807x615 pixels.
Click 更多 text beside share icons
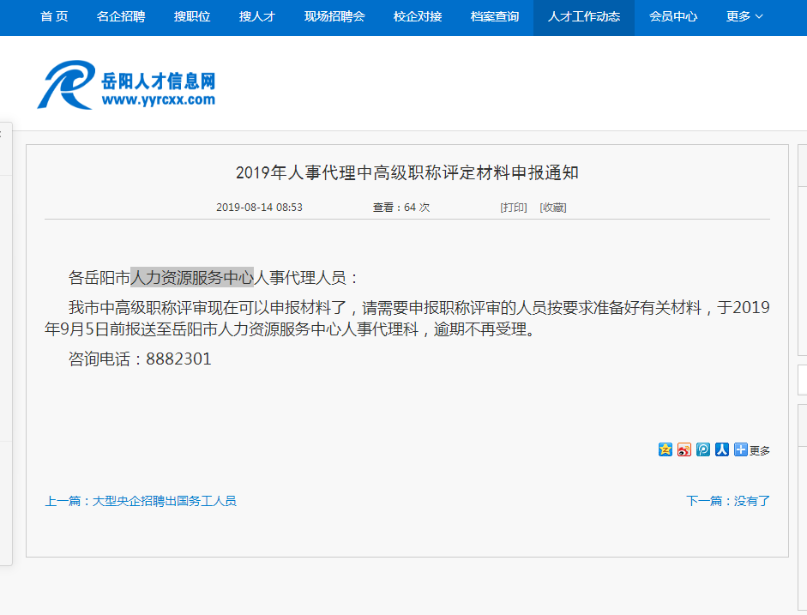click(760, 450)
